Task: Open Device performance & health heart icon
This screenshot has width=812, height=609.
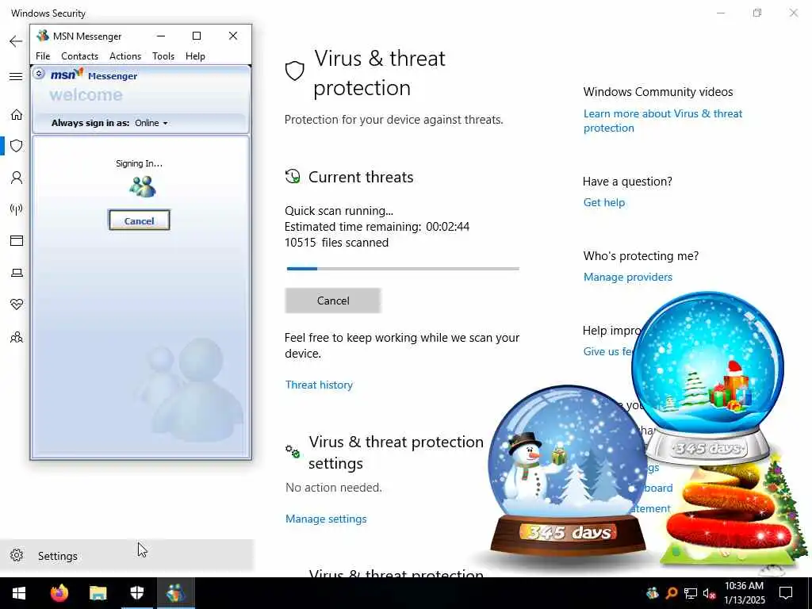Action: point(17,304)
